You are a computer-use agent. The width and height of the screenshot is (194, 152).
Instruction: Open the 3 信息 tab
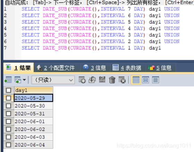pos(95,68)
